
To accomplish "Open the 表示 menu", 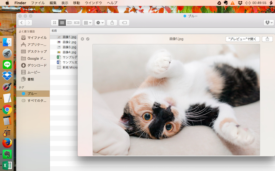I will (x=65, y=3).
